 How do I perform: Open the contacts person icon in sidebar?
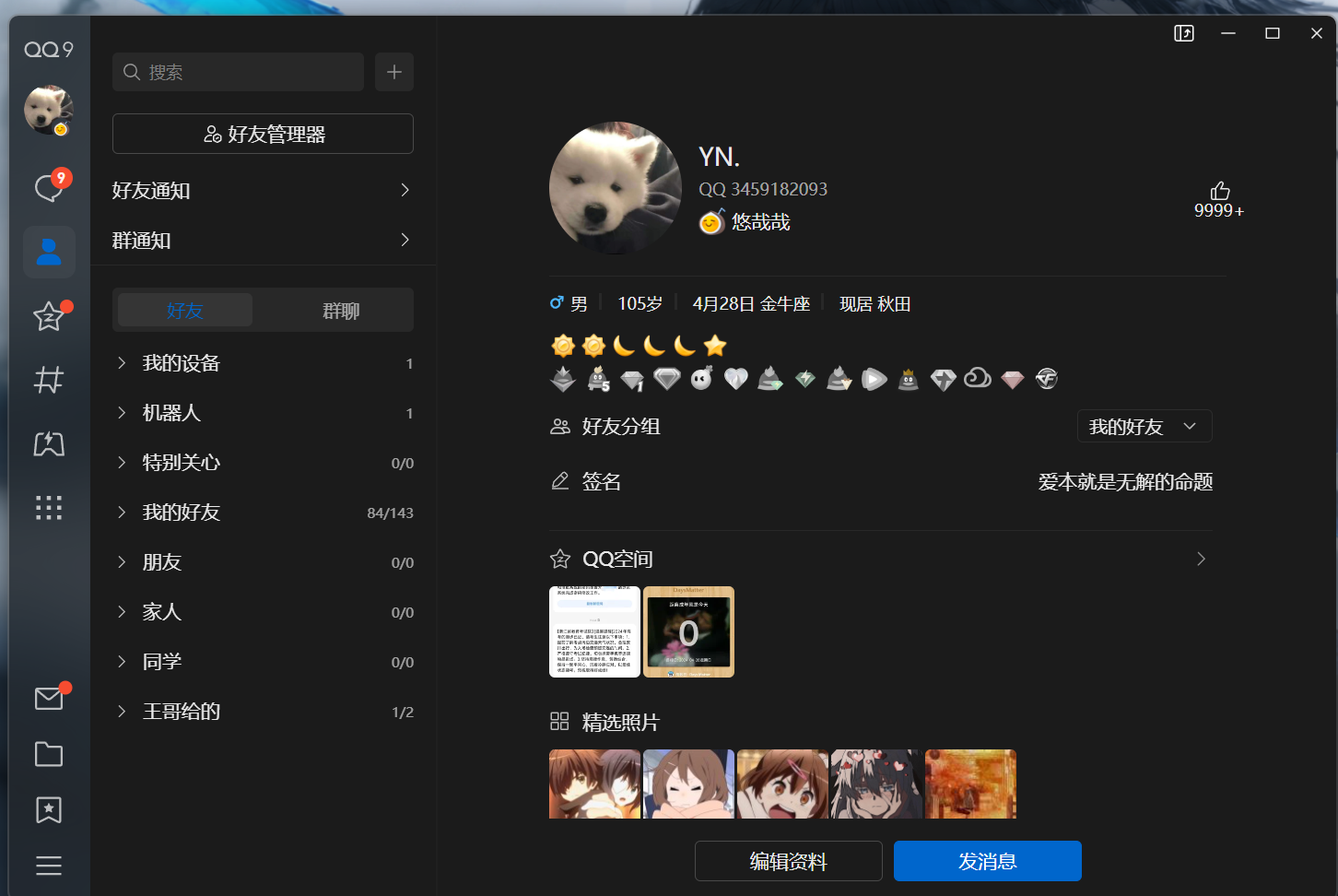pos(49,252)
